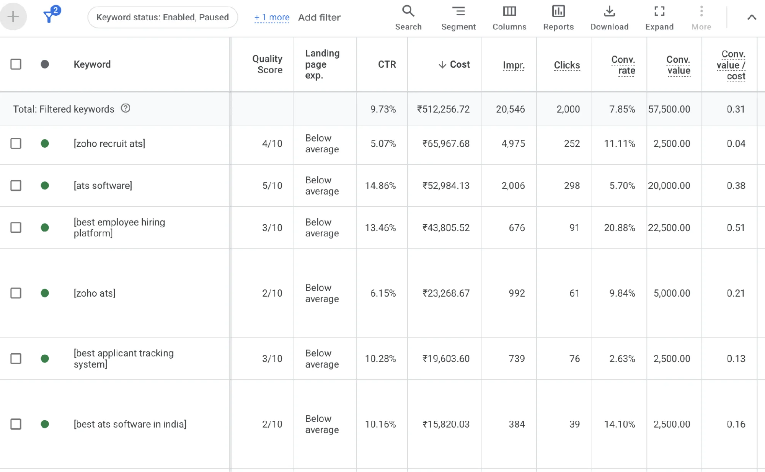Open the Segment menu

[458, 18]
